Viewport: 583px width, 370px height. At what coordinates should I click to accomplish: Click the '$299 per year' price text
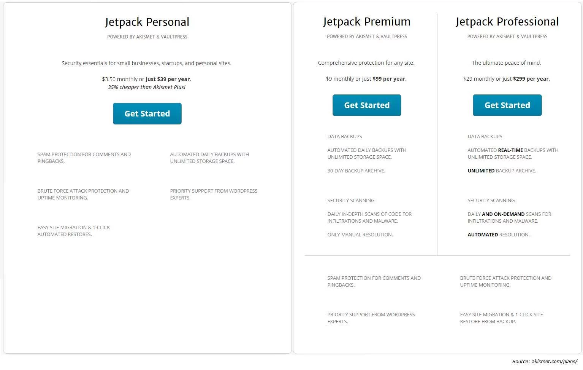pyautogui.click(x=531, y=79)
